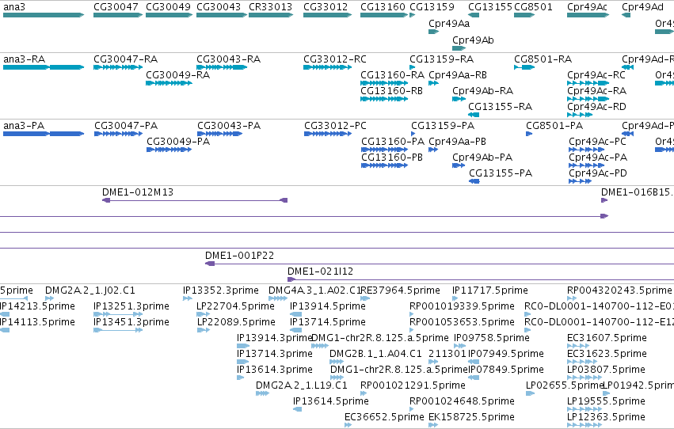Click the Cpr49Aa-RB transcript
Screen dimensions: 674x429
point(434,83)
